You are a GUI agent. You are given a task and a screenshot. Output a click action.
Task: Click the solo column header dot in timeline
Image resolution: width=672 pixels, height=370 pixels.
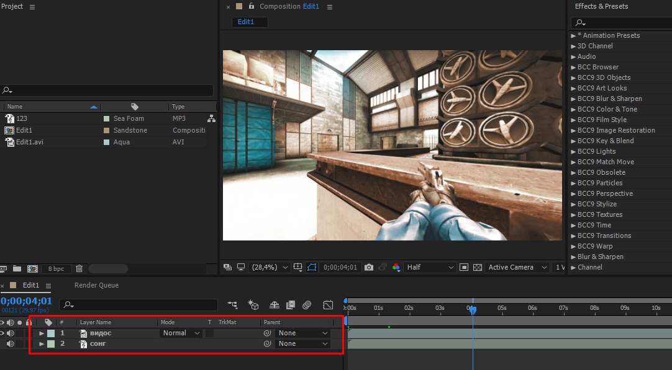coord(19,322)
